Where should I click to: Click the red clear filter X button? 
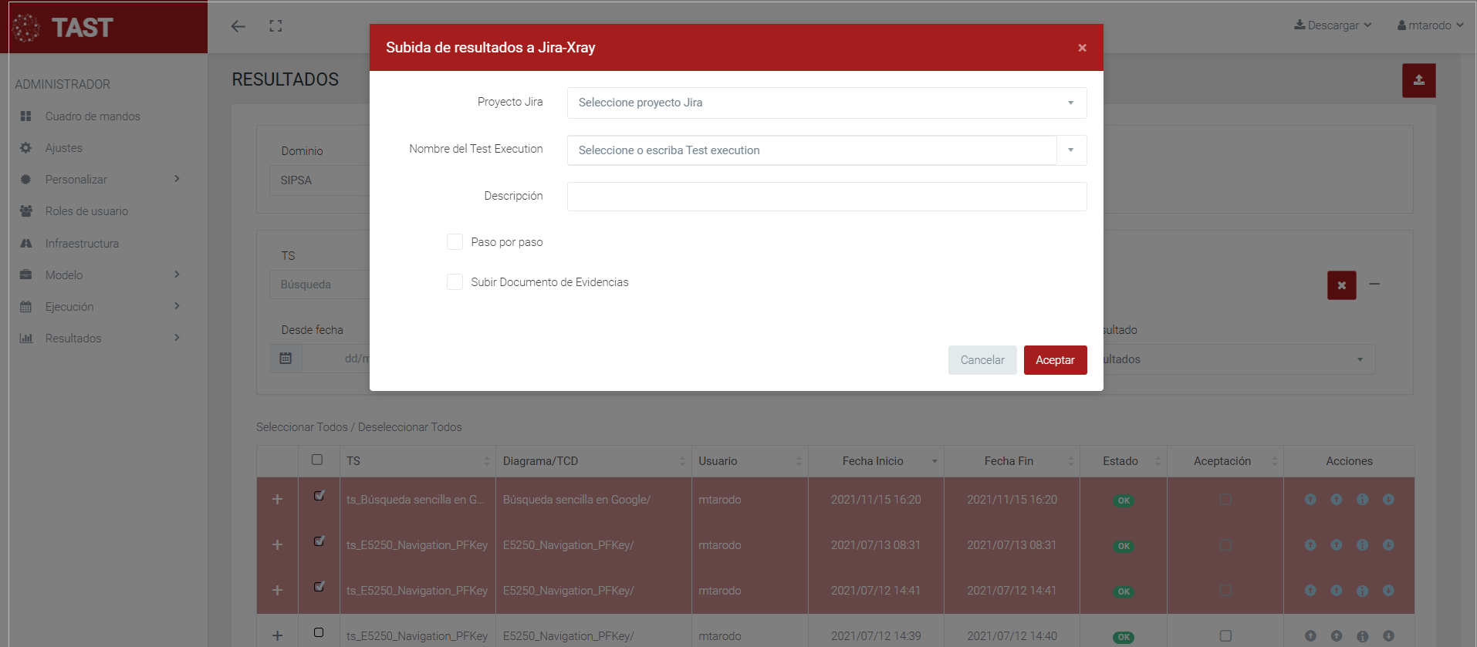[x=1341, y=285]
